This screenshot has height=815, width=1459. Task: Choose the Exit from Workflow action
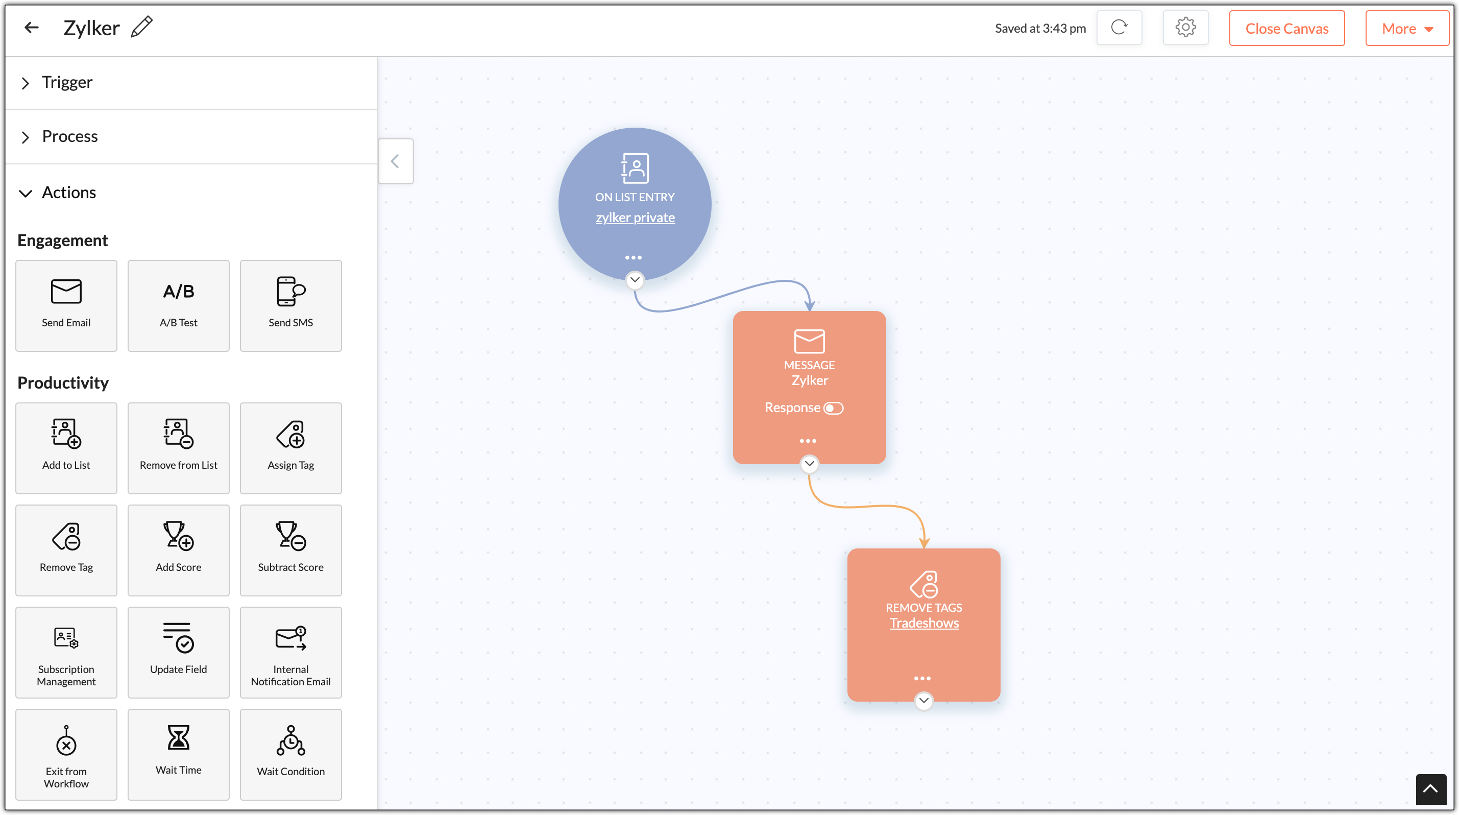tap(66, 754)
